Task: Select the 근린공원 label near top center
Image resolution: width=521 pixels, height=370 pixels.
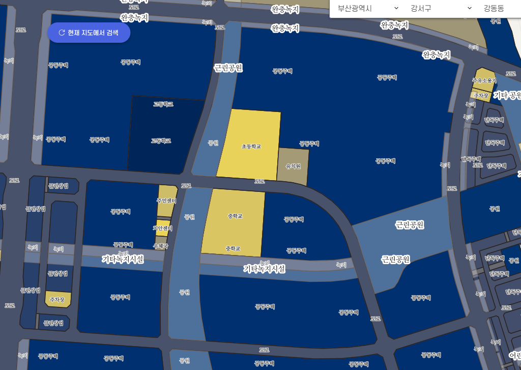Action: coord(228,68)
